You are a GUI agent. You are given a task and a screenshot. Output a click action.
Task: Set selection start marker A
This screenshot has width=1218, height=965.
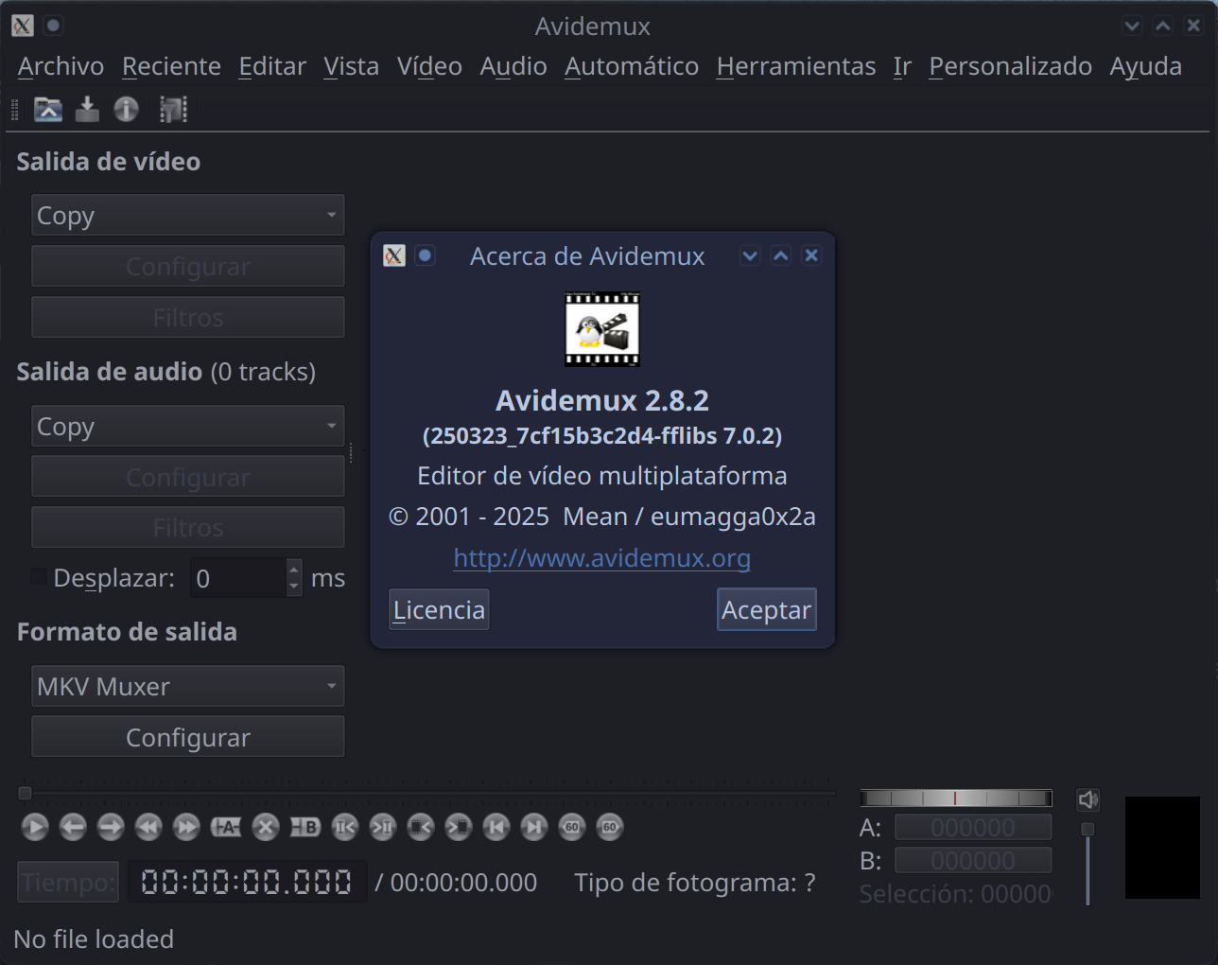[225, 827]
